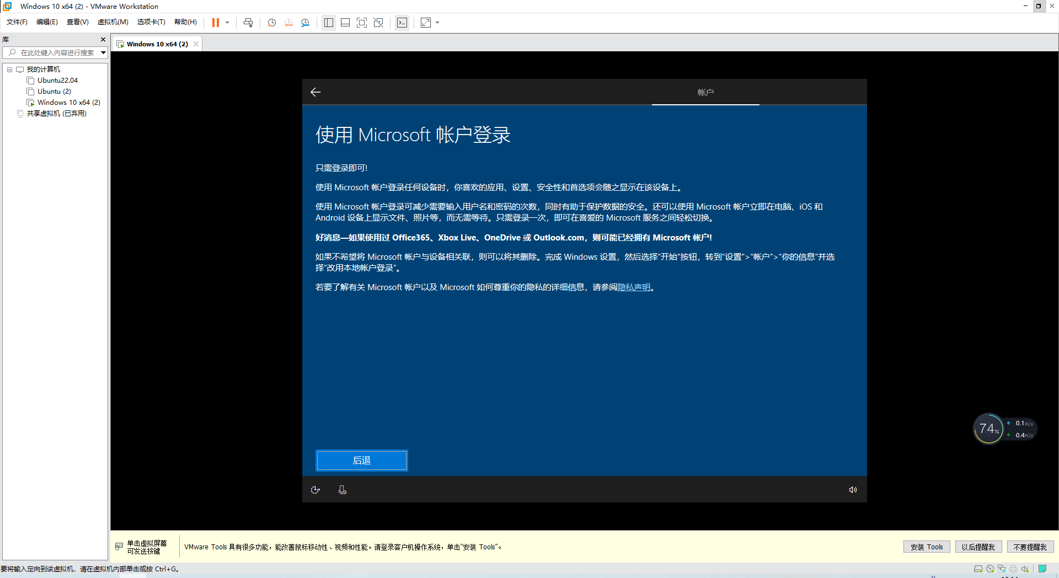
Task: Open the 帮助(H) menu
Action: coord(185,22)
